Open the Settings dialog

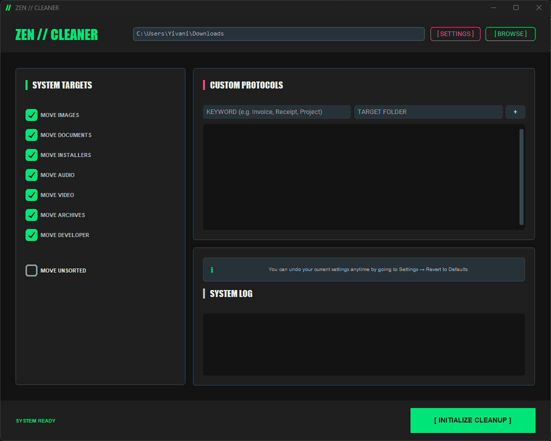[455, 34]
